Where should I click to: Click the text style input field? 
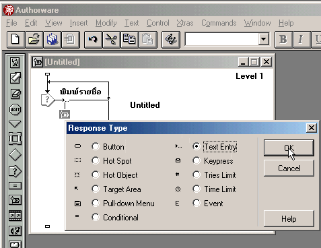(222, 40)
